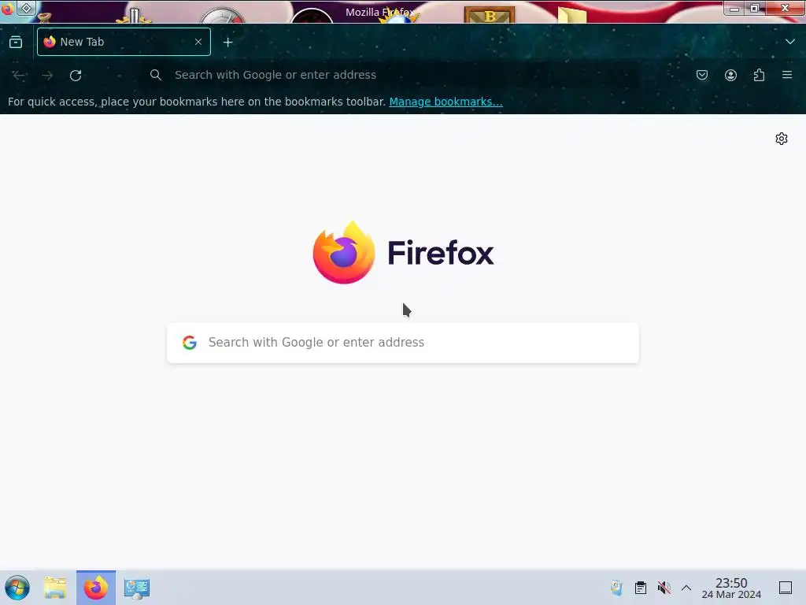This screenshot has height=605, width=806.
Task: Open the file manager taskbar icon
Action: point(55,588)
